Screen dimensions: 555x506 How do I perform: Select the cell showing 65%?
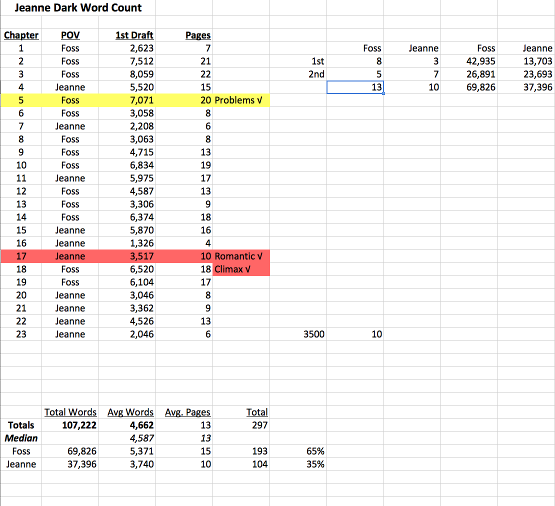pyautogui.click(x=316, y=451)
